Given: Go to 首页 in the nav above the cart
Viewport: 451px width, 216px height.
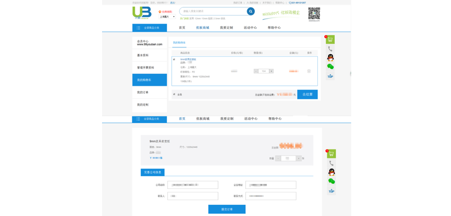Looking at the screenshot, I should (x=182, y=28).
